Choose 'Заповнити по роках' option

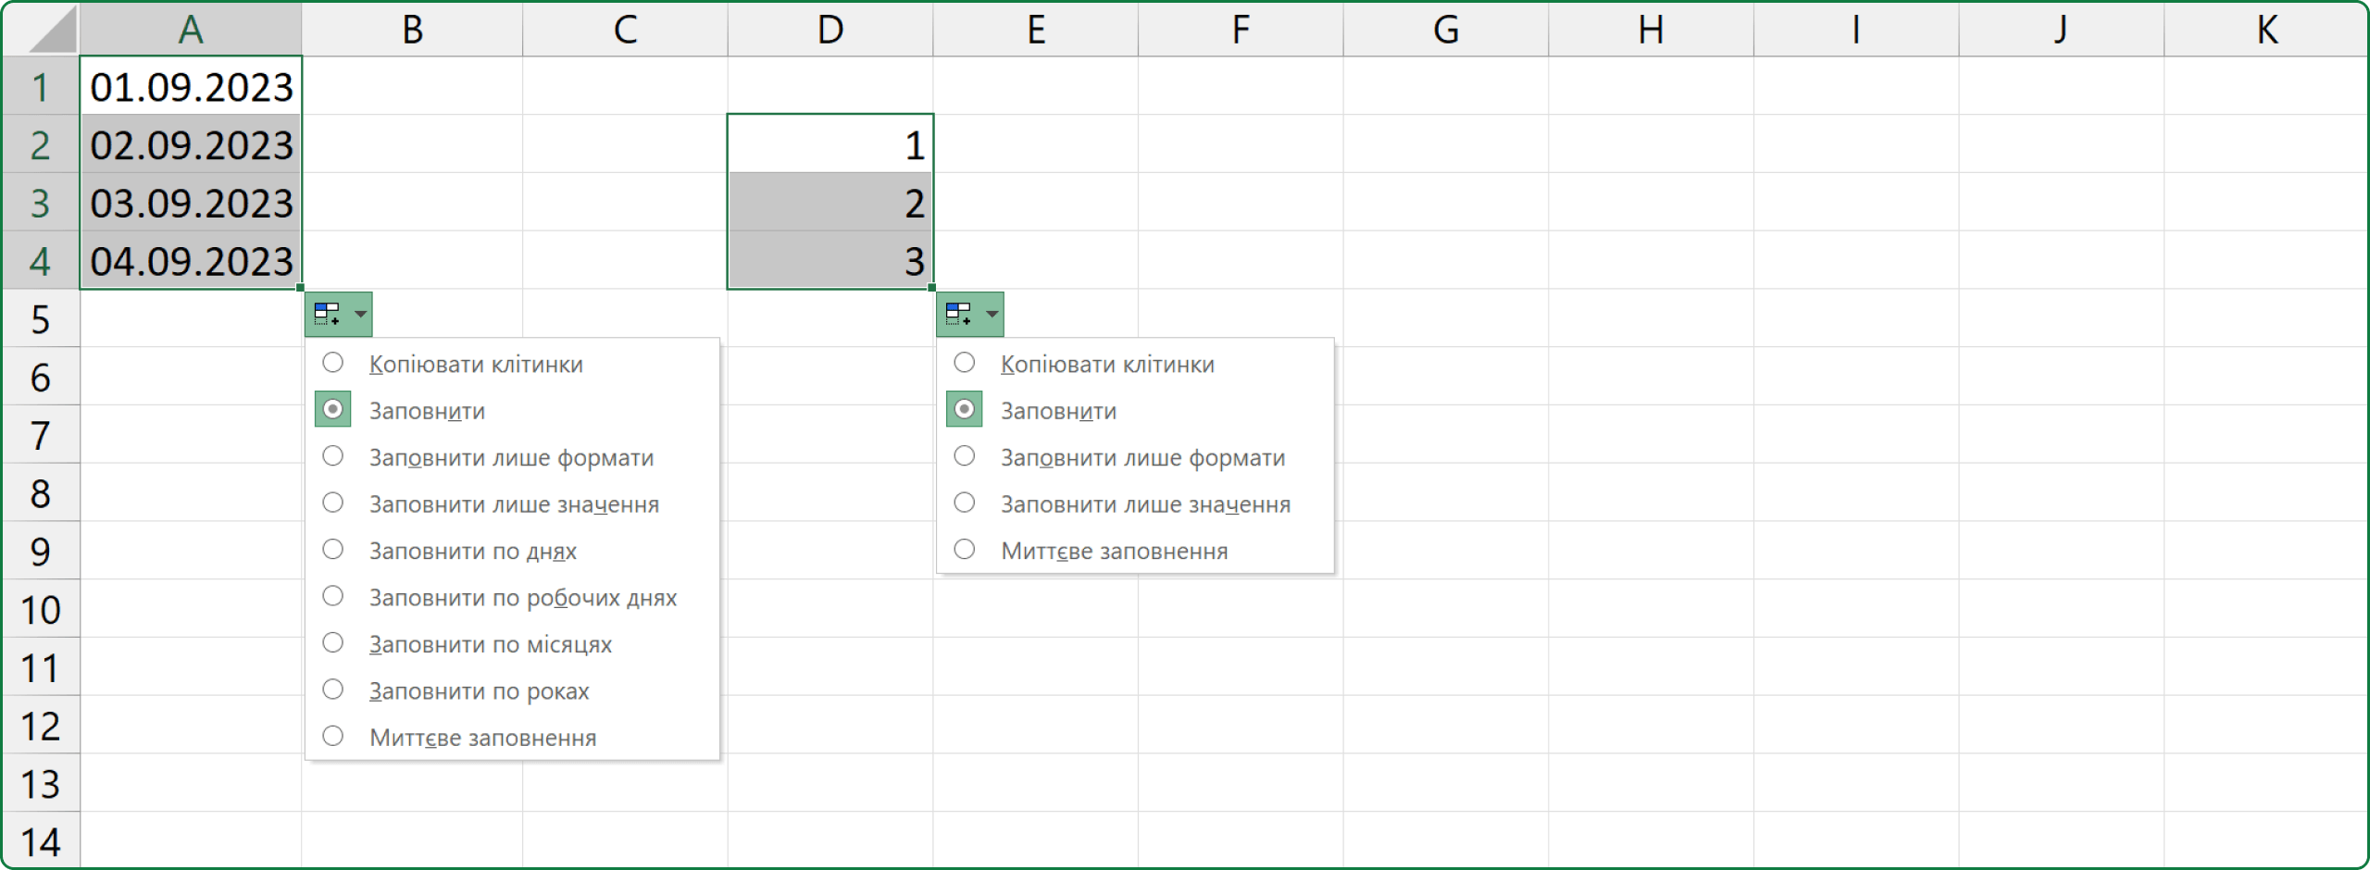coord(333,690)
